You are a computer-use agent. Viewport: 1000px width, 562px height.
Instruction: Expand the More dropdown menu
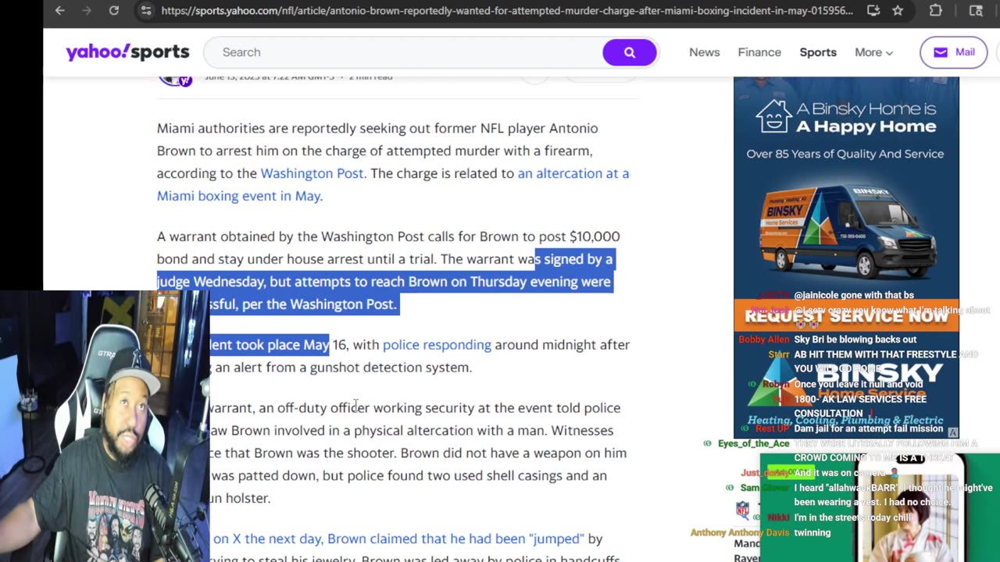pos(873,52)
